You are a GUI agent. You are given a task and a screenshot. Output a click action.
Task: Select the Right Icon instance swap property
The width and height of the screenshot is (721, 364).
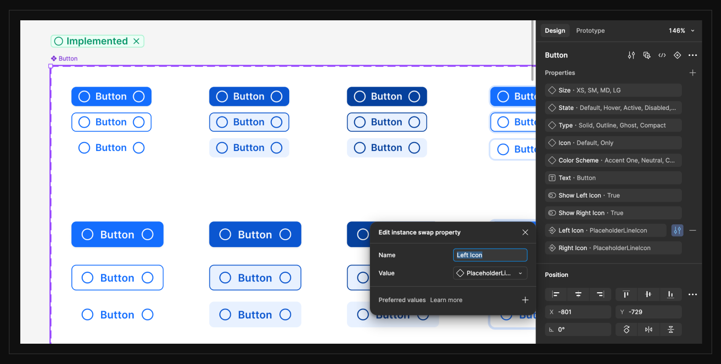tap(614, 248)
